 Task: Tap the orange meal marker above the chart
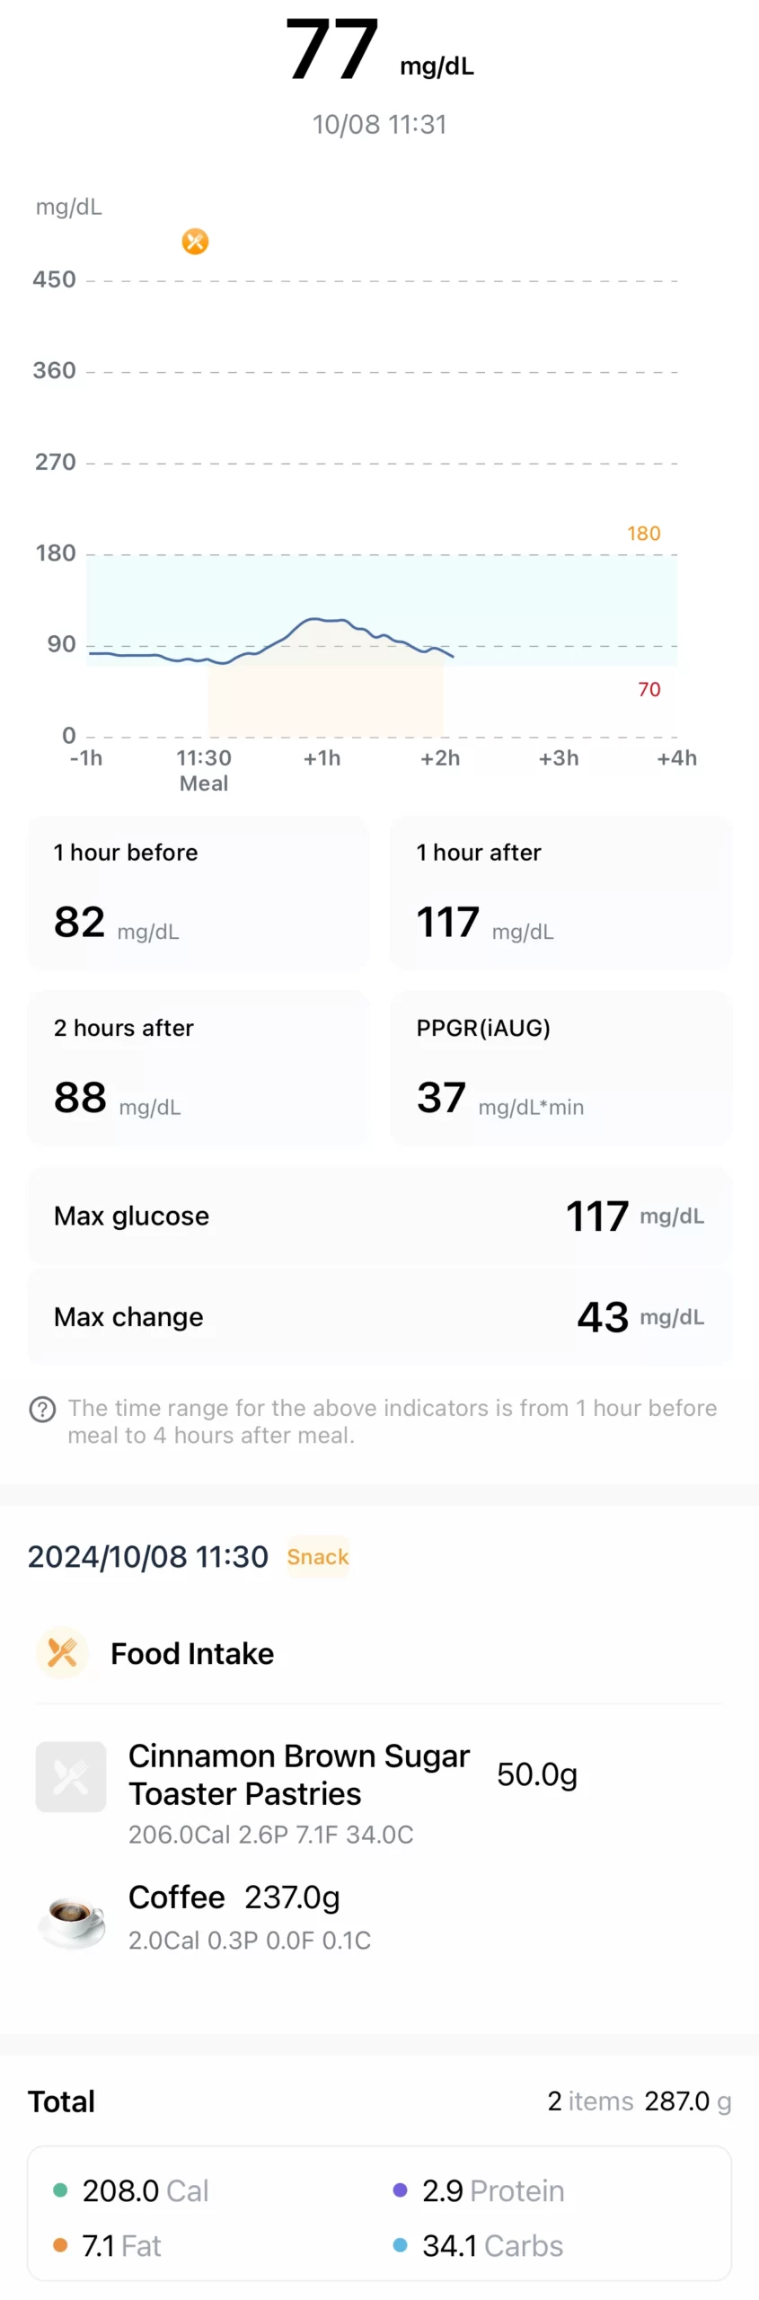tap(195, 241)
